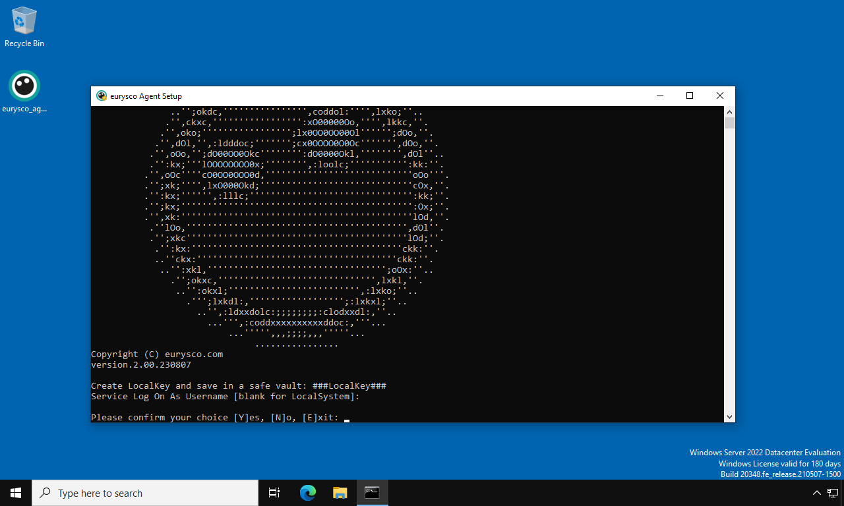
Task: Click the 'Please confirm your choice' prompt
Action: 215,418
